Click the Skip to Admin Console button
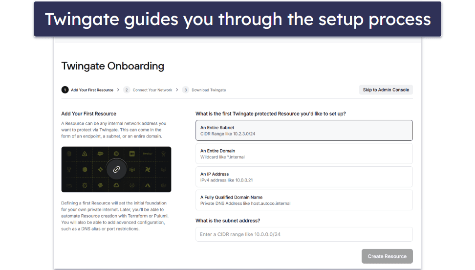Viewport: 475px width, 270px height. 386,90
